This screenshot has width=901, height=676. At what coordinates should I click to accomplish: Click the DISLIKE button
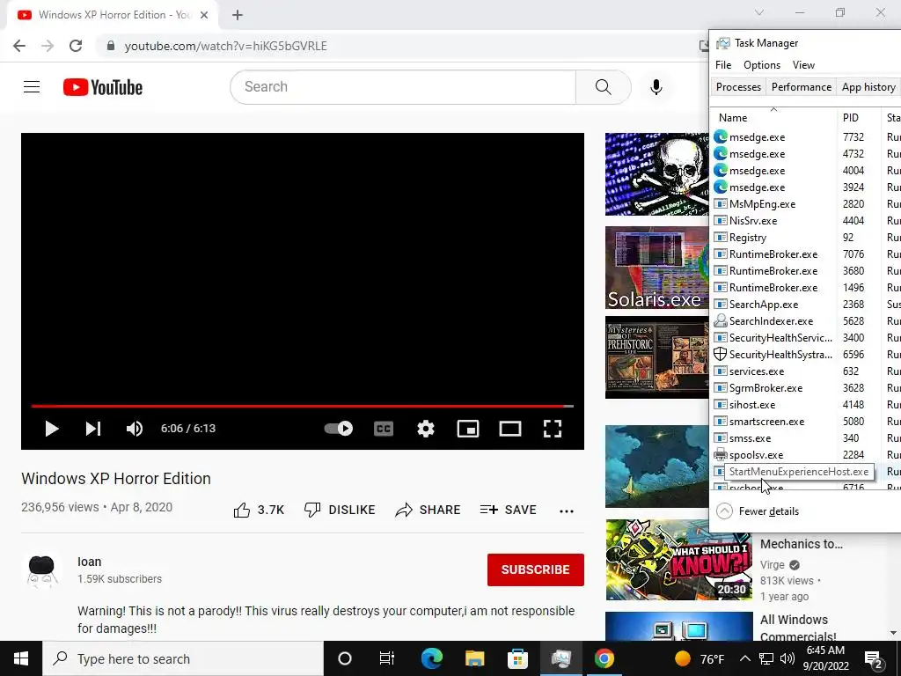[x=340, y=510]
